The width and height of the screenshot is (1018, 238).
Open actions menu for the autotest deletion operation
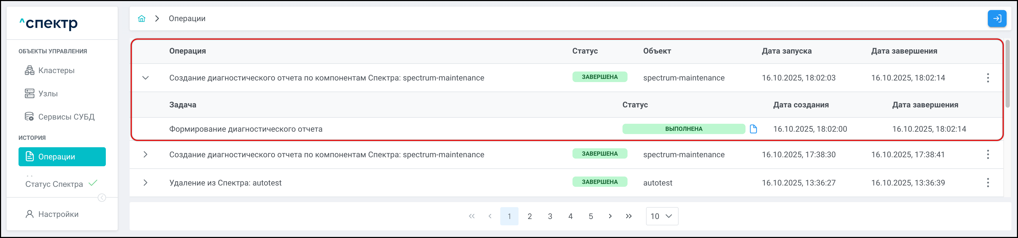click(x=988, y=183)
